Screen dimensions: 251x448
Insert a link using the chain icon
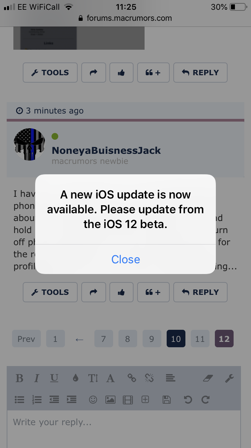[x=132, y=378]
